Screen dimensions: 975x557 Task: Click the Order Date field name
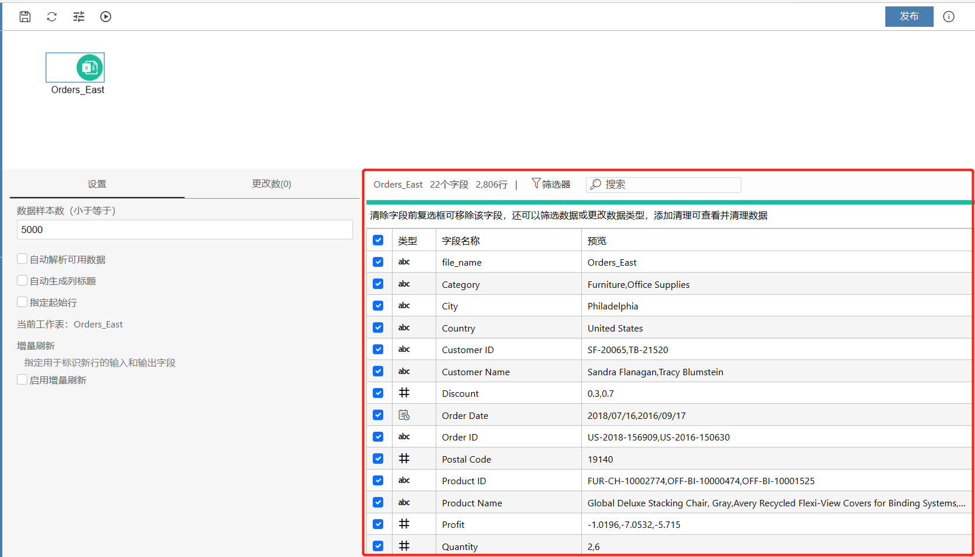(465, 415)
